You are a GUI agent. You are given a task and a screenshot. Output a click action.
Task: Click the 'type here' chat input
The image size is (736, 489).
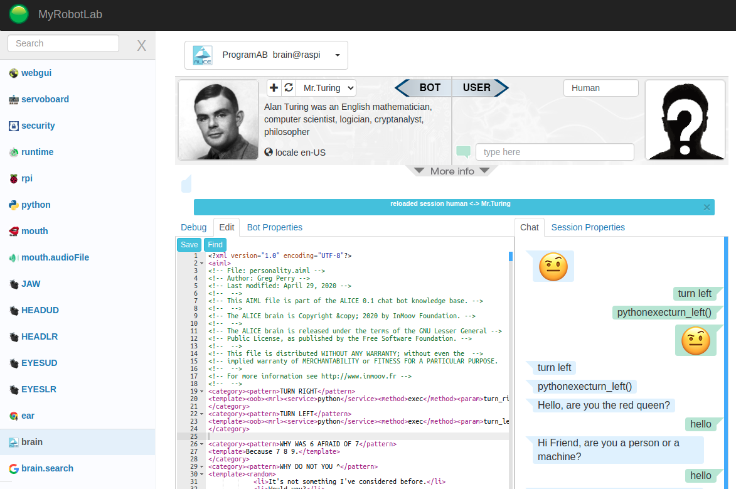pos(555,152)
